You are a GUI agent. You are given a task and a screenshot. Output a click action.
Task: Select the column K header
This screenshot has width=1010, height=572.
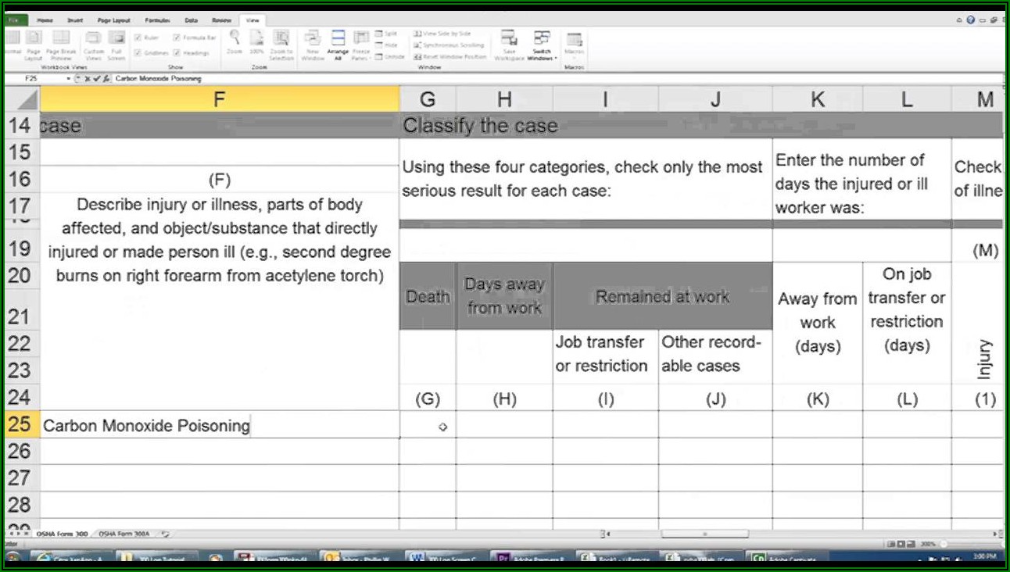[817, 99]
